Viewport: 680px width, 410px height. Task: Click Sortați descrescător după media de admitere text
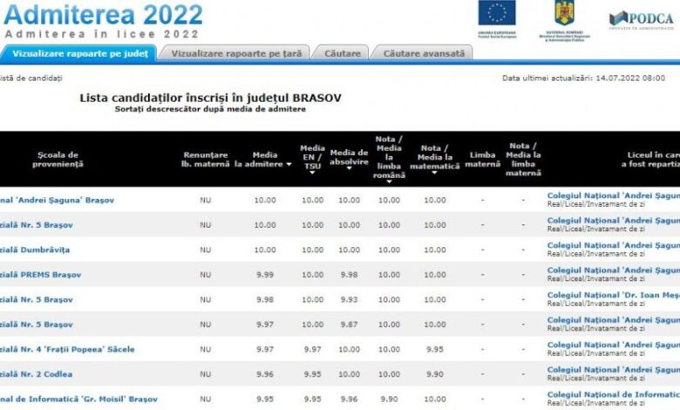pos(210,109)
